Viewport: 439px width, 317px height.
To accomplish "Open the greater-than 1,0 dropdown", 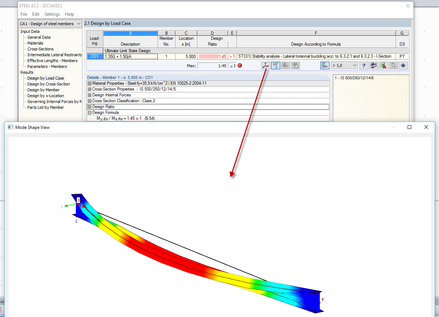I will coord(343,65).
